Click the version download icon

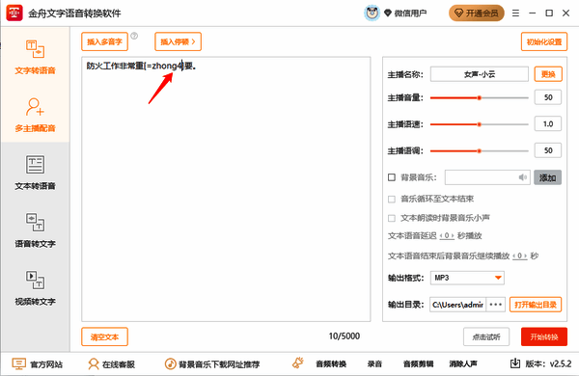[515, 363]
